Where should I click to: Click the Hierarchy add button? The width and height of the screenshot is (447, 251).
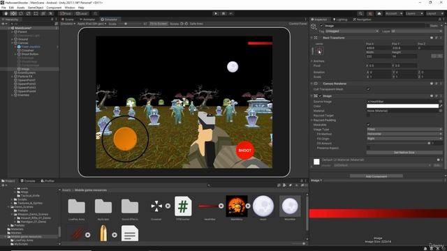click(3, 24)
